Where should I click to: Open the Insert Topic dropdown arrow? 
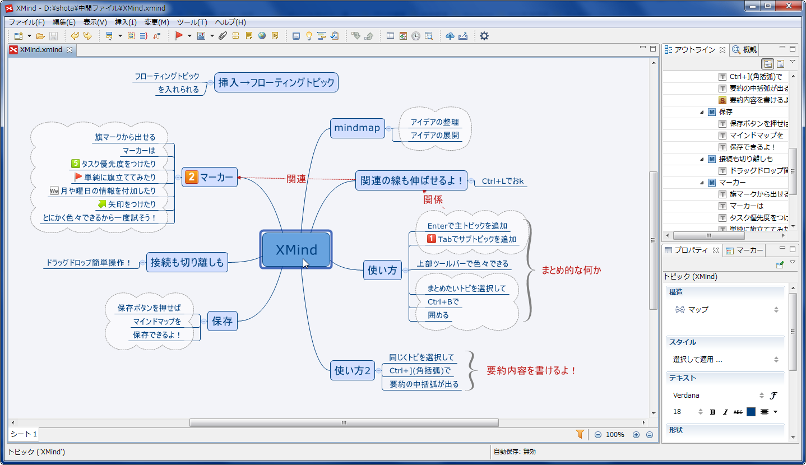pos(120,36)
